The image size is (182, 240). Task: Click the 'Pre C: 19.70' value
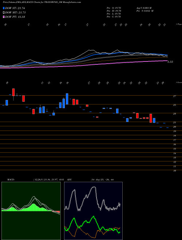[114, 17]
